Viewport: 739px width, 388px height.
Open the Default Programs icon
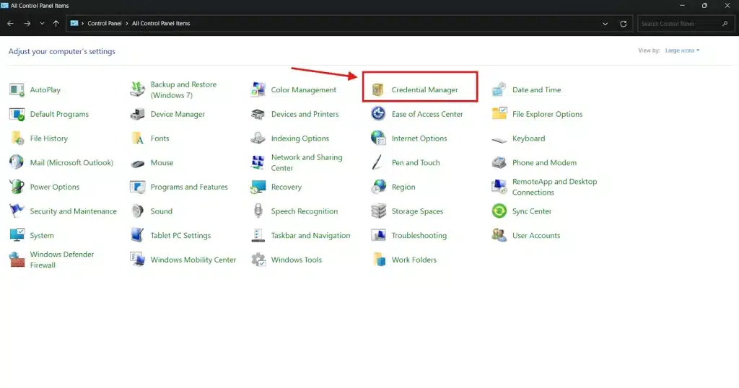pos(17,114)
